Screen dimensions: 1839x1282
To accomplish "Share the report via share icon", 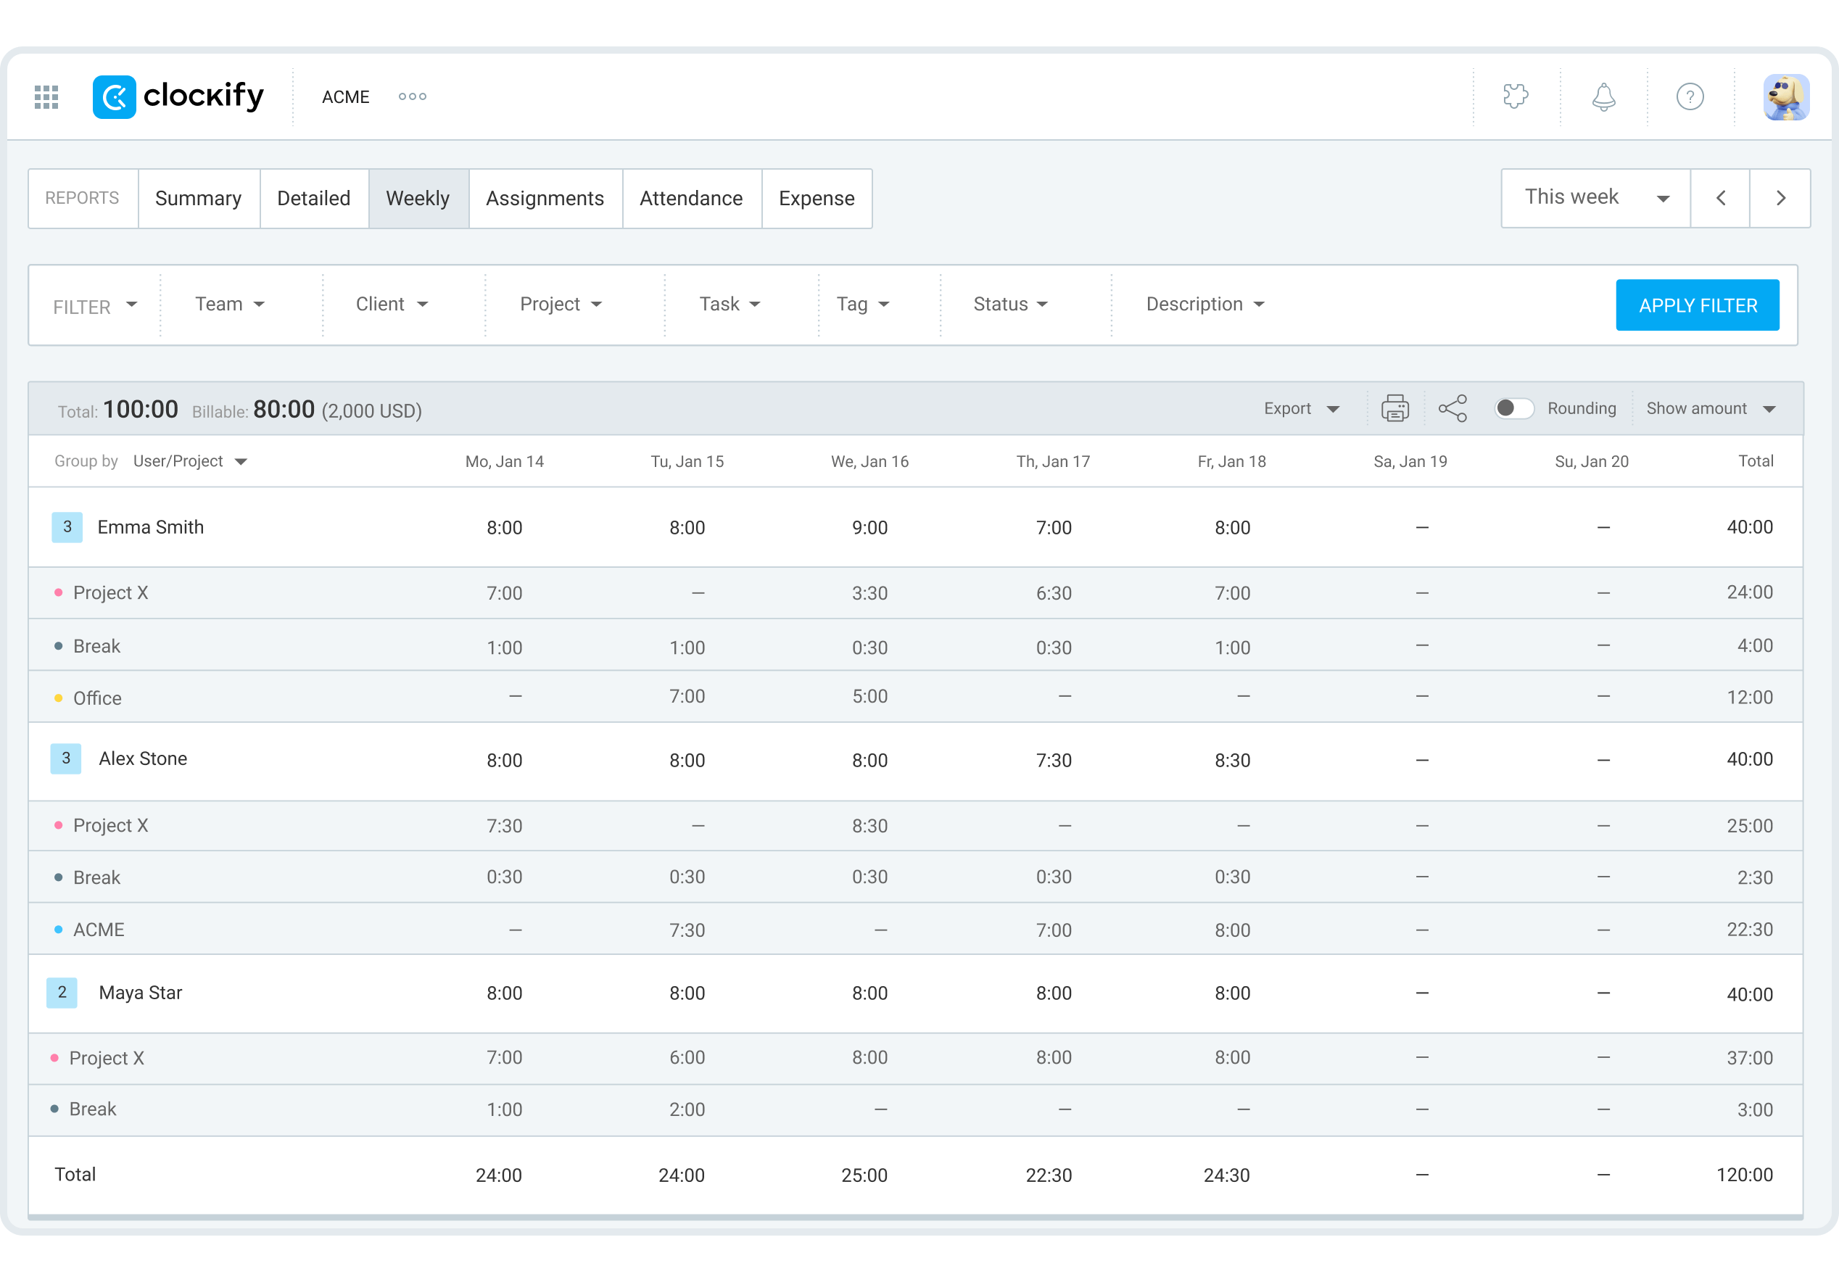I will click(x=1452, y=408).
